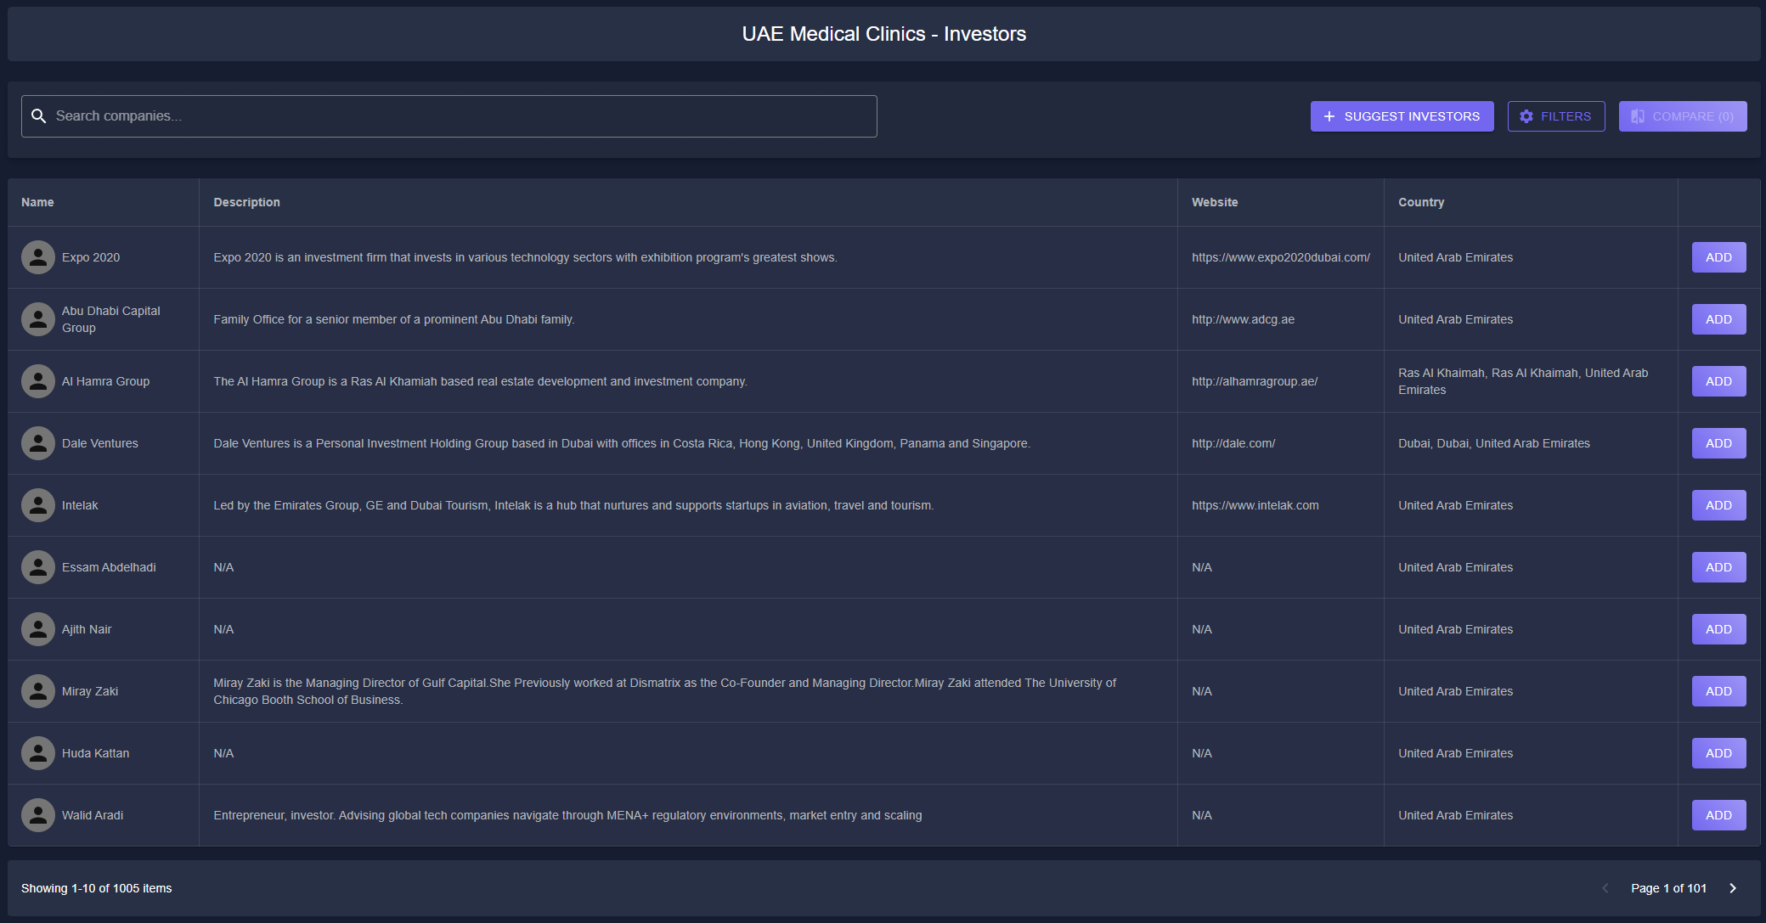Focus the Search companies field
Image resolution: width=1766 pixels, height=923 pixels.
(x=459, y=116)
